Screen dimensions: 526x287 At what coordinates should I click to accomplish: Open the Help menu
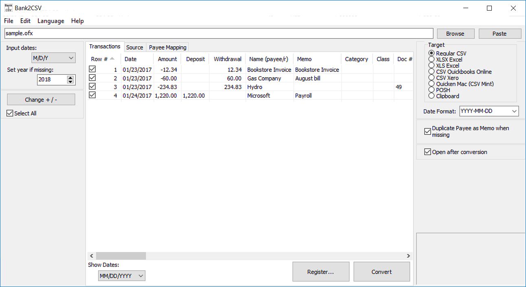77,21
